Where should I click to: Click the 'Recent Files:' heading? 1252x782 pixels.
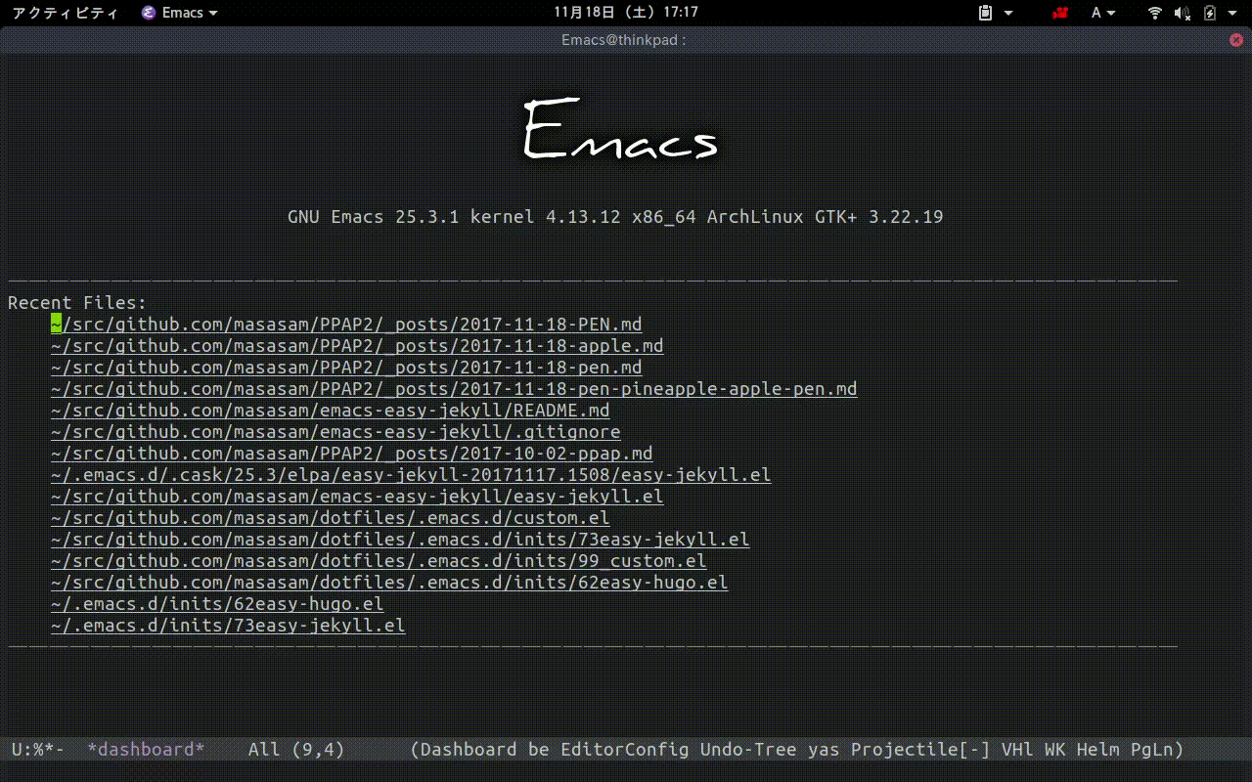77,303
